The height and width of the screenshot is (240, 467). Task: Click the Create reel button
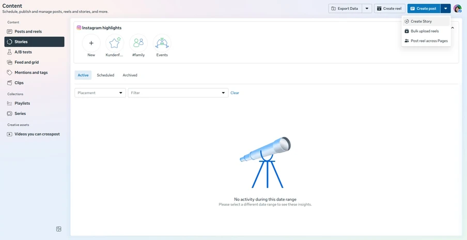[x=389, y=9]
